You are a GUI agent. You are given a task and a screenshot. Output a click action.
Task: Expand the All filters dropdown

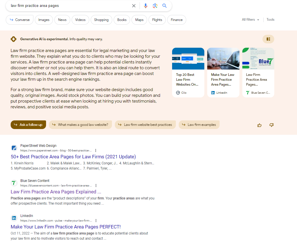pyautogui.click(x=250, y=20)
